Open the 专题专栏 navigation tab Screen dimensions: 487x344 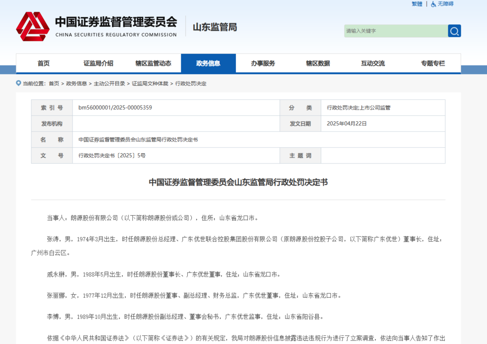point(432,63)
